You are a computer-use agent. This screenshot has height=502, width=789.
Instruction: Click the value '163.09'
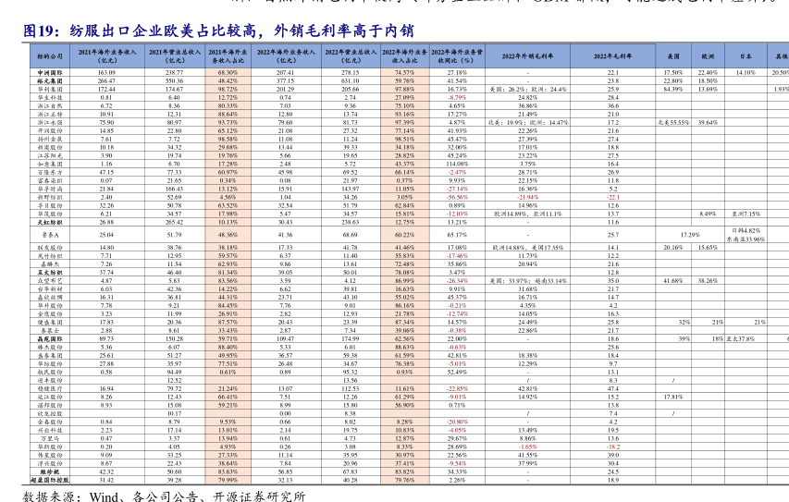(106, 72)
